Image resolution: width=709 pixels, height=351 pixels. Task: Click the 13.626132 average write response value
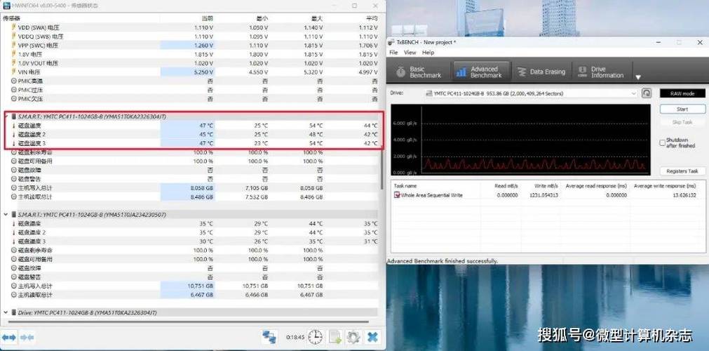[x=683, y=195]
